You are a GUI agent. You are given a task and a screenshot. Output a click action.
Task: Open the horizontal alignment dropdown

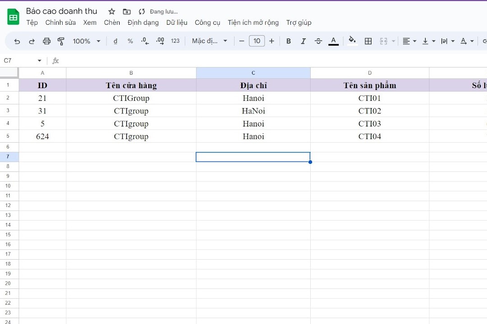(409, 40)
